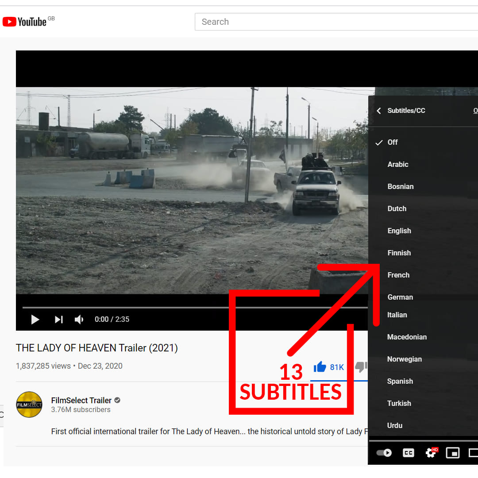478x478 pixels.
Task: Skip to next video
Action: [58, 320]
